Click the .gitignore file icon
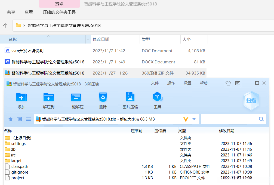Image resolution: width=274 pixels, height=185 pixels. (x=7, y=172)
